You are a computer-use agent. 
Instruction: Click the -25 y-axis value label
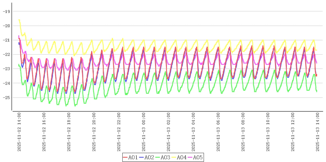(x=6, y=97)
